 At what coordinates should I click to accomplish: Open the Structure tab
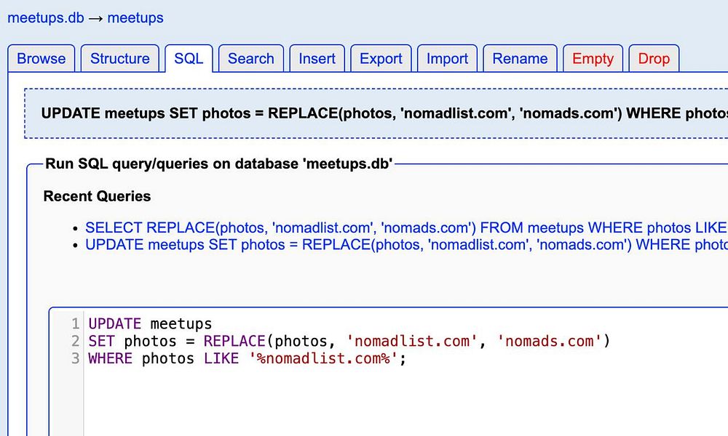tap(120, 59)
